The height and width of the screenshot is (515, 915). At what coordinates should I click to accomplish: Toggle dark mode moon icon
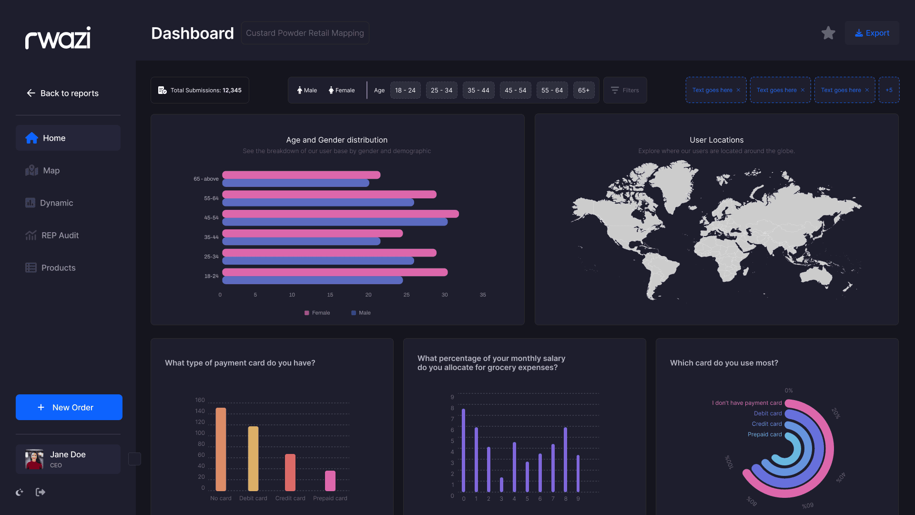(20, 492)
